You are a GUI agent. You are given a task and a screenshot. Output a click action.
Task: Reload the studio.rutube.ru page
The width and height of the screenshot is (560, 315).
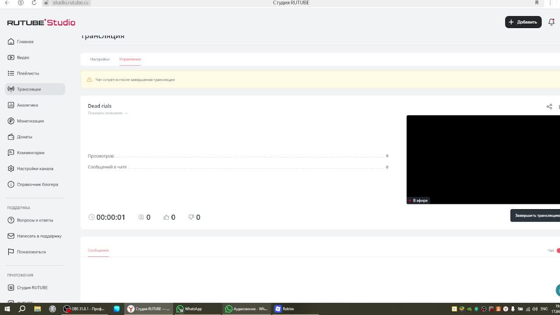tap(34, 3)
